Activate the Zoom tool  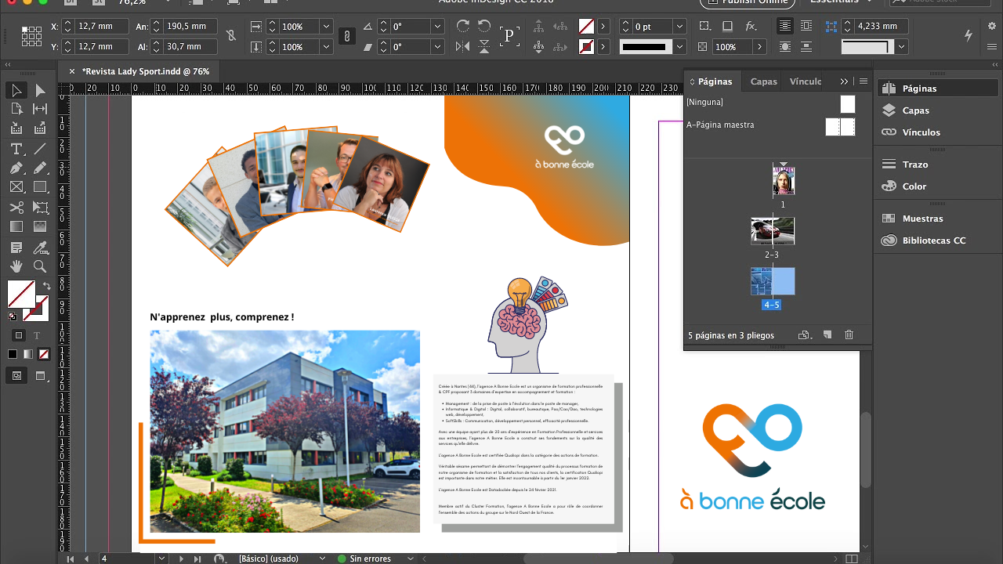click(x=40, y=266)
